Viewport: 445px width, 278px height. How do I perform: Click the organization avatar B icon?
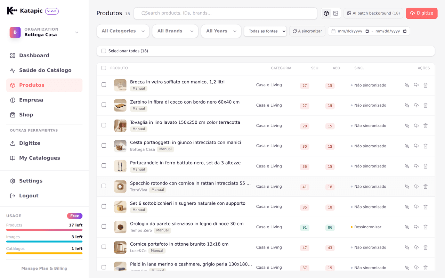click(x=15, y=32)
